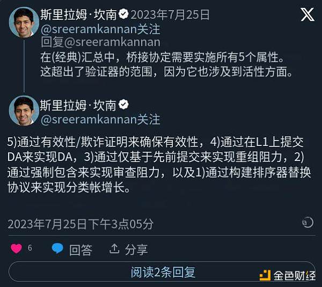
Task: Open the top tweet author's profile photo
Action: tap(23, 21)
